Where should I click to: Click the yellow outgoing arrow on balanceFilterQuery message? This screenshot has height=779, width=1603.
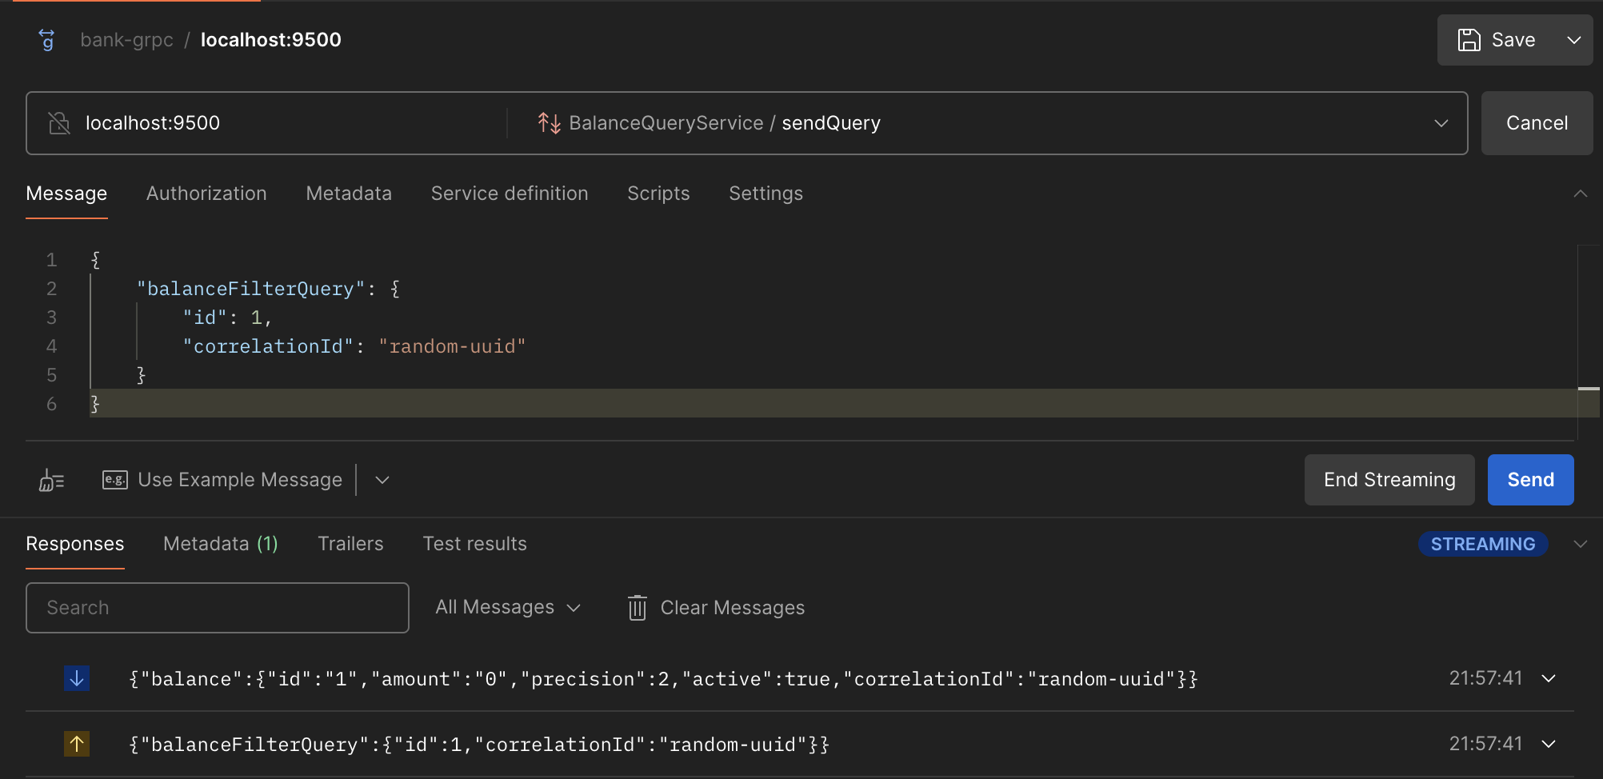[x=77, y=744]
